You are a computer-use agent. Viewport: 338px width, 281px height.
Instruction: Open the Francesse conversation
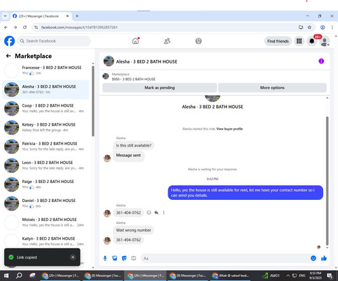click(x=46, y=70)
